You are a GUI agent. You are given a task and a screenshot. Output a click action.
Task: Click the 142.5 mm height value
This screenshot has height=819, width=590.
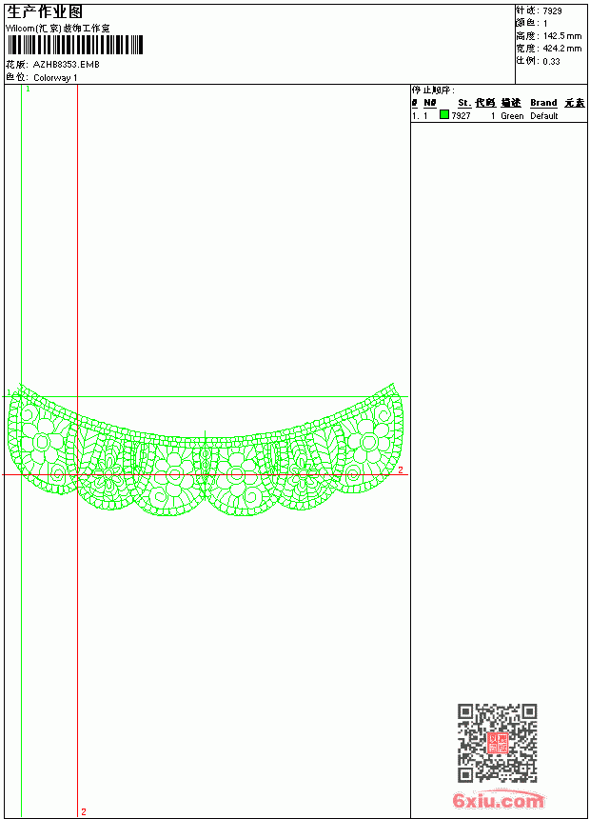[x=562, y=35]
